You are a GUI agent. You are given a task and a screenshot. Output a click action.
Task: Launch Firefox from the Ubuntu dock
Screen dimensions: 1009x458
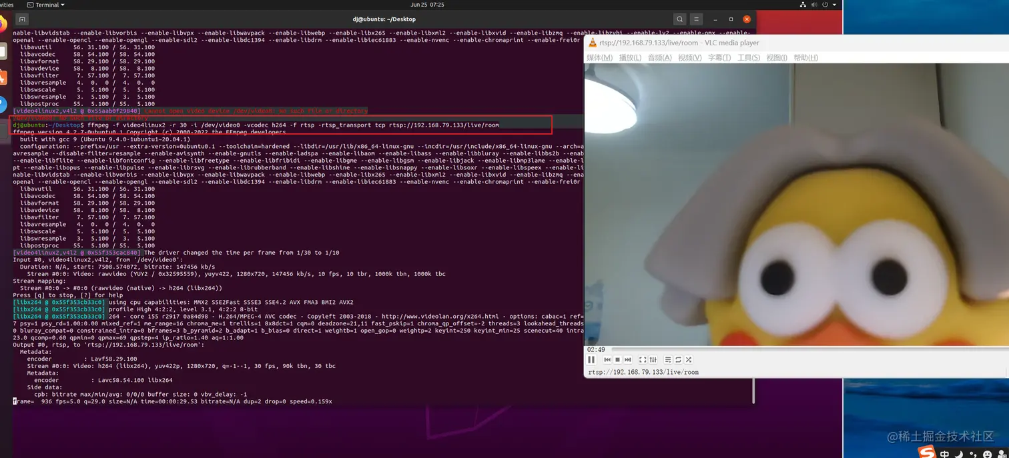tap(3, 25)
